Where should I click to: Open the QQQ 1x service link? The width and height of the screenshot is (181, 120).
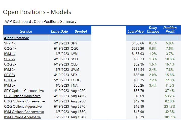click(x=10, y=48)
